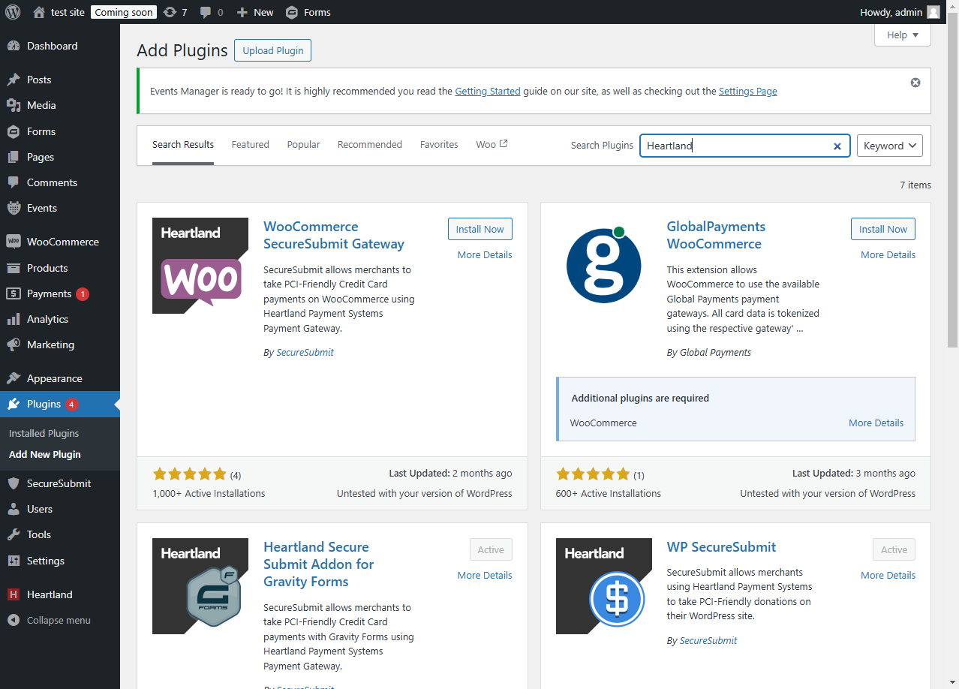Open the Getting Started guide link

(488, 91)
